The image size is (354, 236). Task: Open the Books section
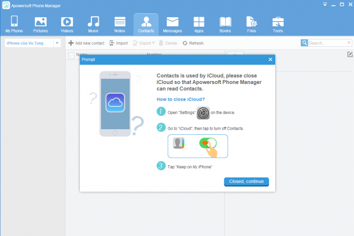click(x=225, y=25)
